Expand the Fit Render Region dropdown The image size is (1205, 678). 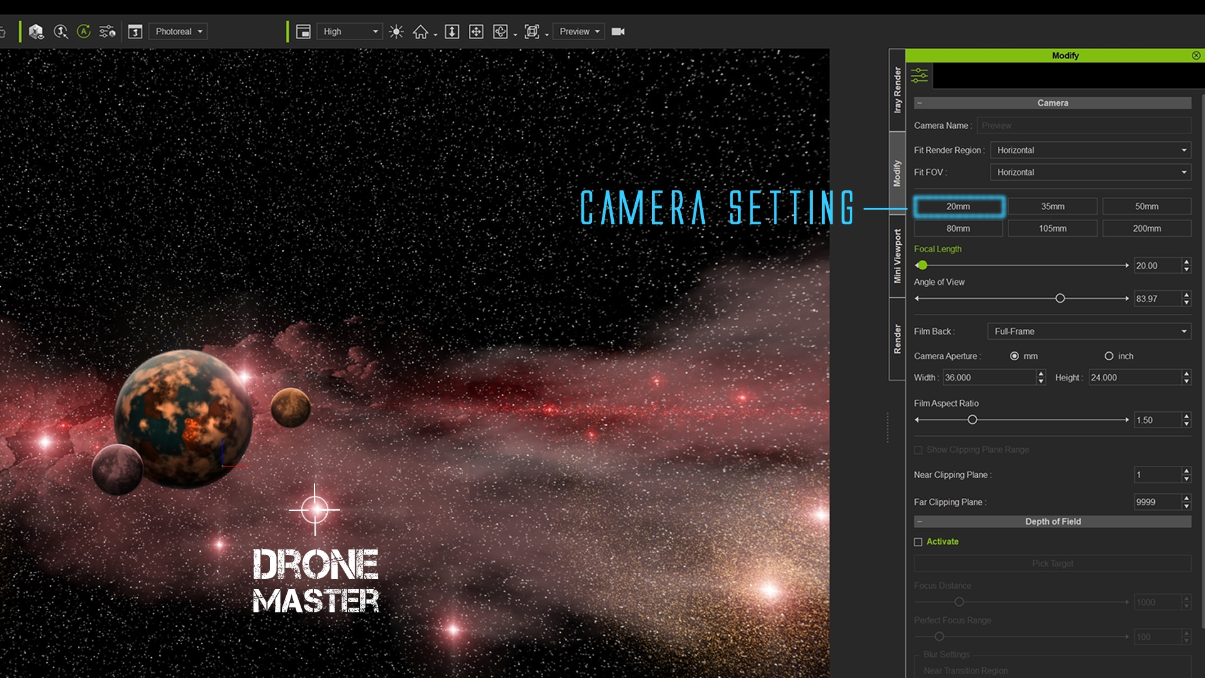(1091, 150)
